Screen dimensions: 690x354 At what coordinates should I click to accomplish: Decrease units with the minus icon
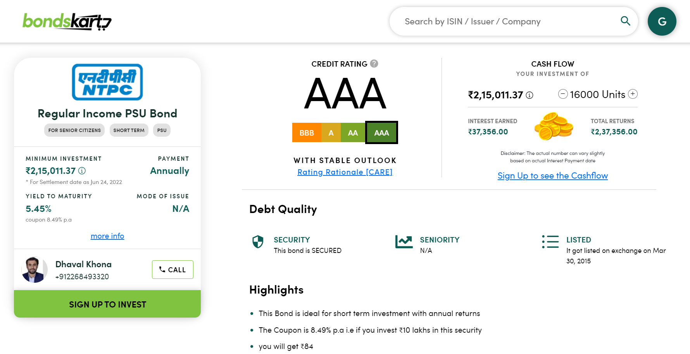point(563,94)
